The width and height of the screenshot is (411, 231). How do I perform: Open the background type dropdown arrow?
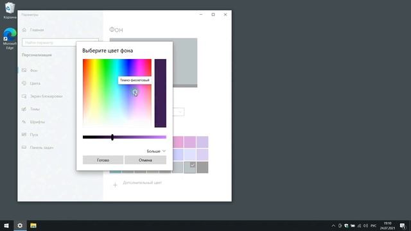(180, 112)
